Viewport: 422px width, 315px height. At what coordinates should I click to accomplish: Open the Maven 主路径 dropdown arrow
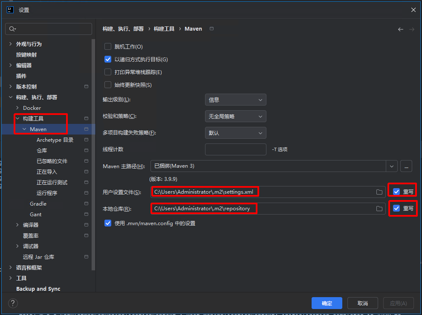392,166
